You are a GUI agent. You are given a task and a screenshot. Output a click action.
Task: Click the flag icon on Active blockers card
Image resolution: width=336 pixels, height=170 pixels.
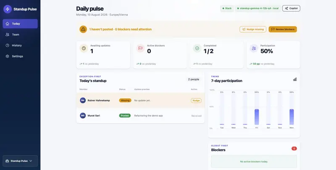[x=140, y=49]
